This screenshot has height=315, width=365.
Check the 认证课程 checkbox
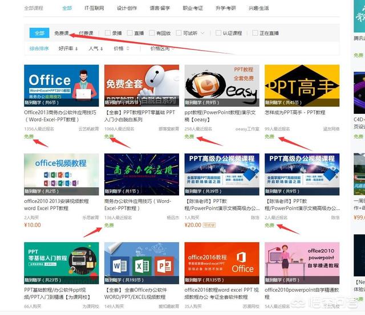click(218, 33)
